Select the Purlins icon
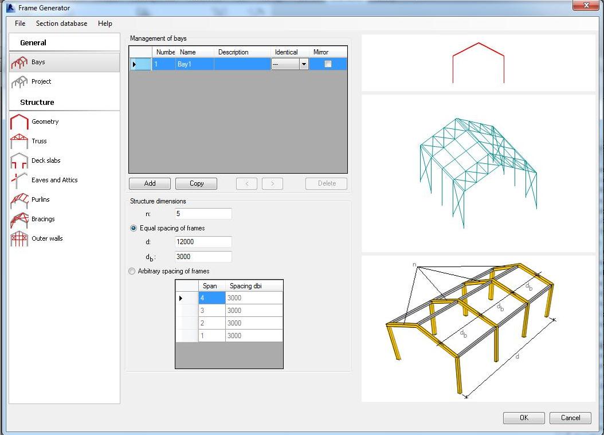The height and width of the screenshot is (435, 604). pos(19,199)
